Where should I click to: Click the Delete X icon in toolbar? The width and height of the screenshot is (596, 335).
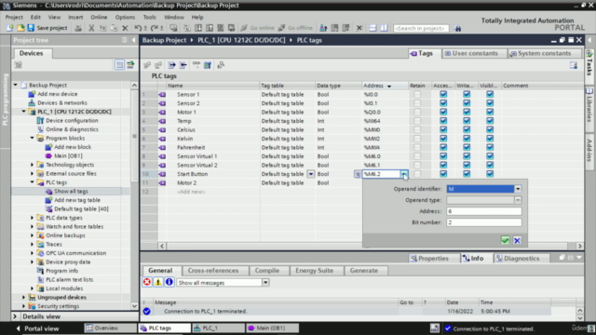pos(125,28)
